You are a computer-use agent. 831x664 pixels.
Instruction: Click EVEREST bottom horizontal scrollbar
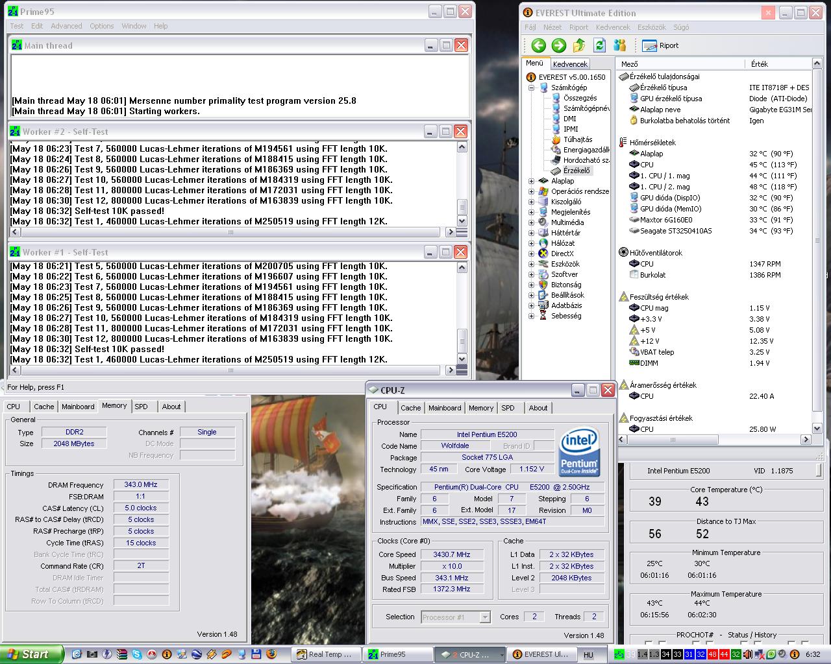(x=713, y=439)
